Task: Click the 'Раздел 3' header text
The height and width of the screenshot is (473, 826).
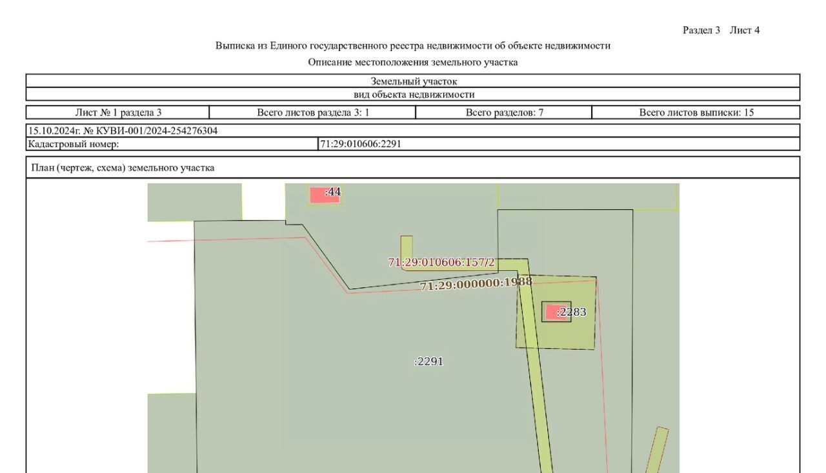Action: [701, 30]
